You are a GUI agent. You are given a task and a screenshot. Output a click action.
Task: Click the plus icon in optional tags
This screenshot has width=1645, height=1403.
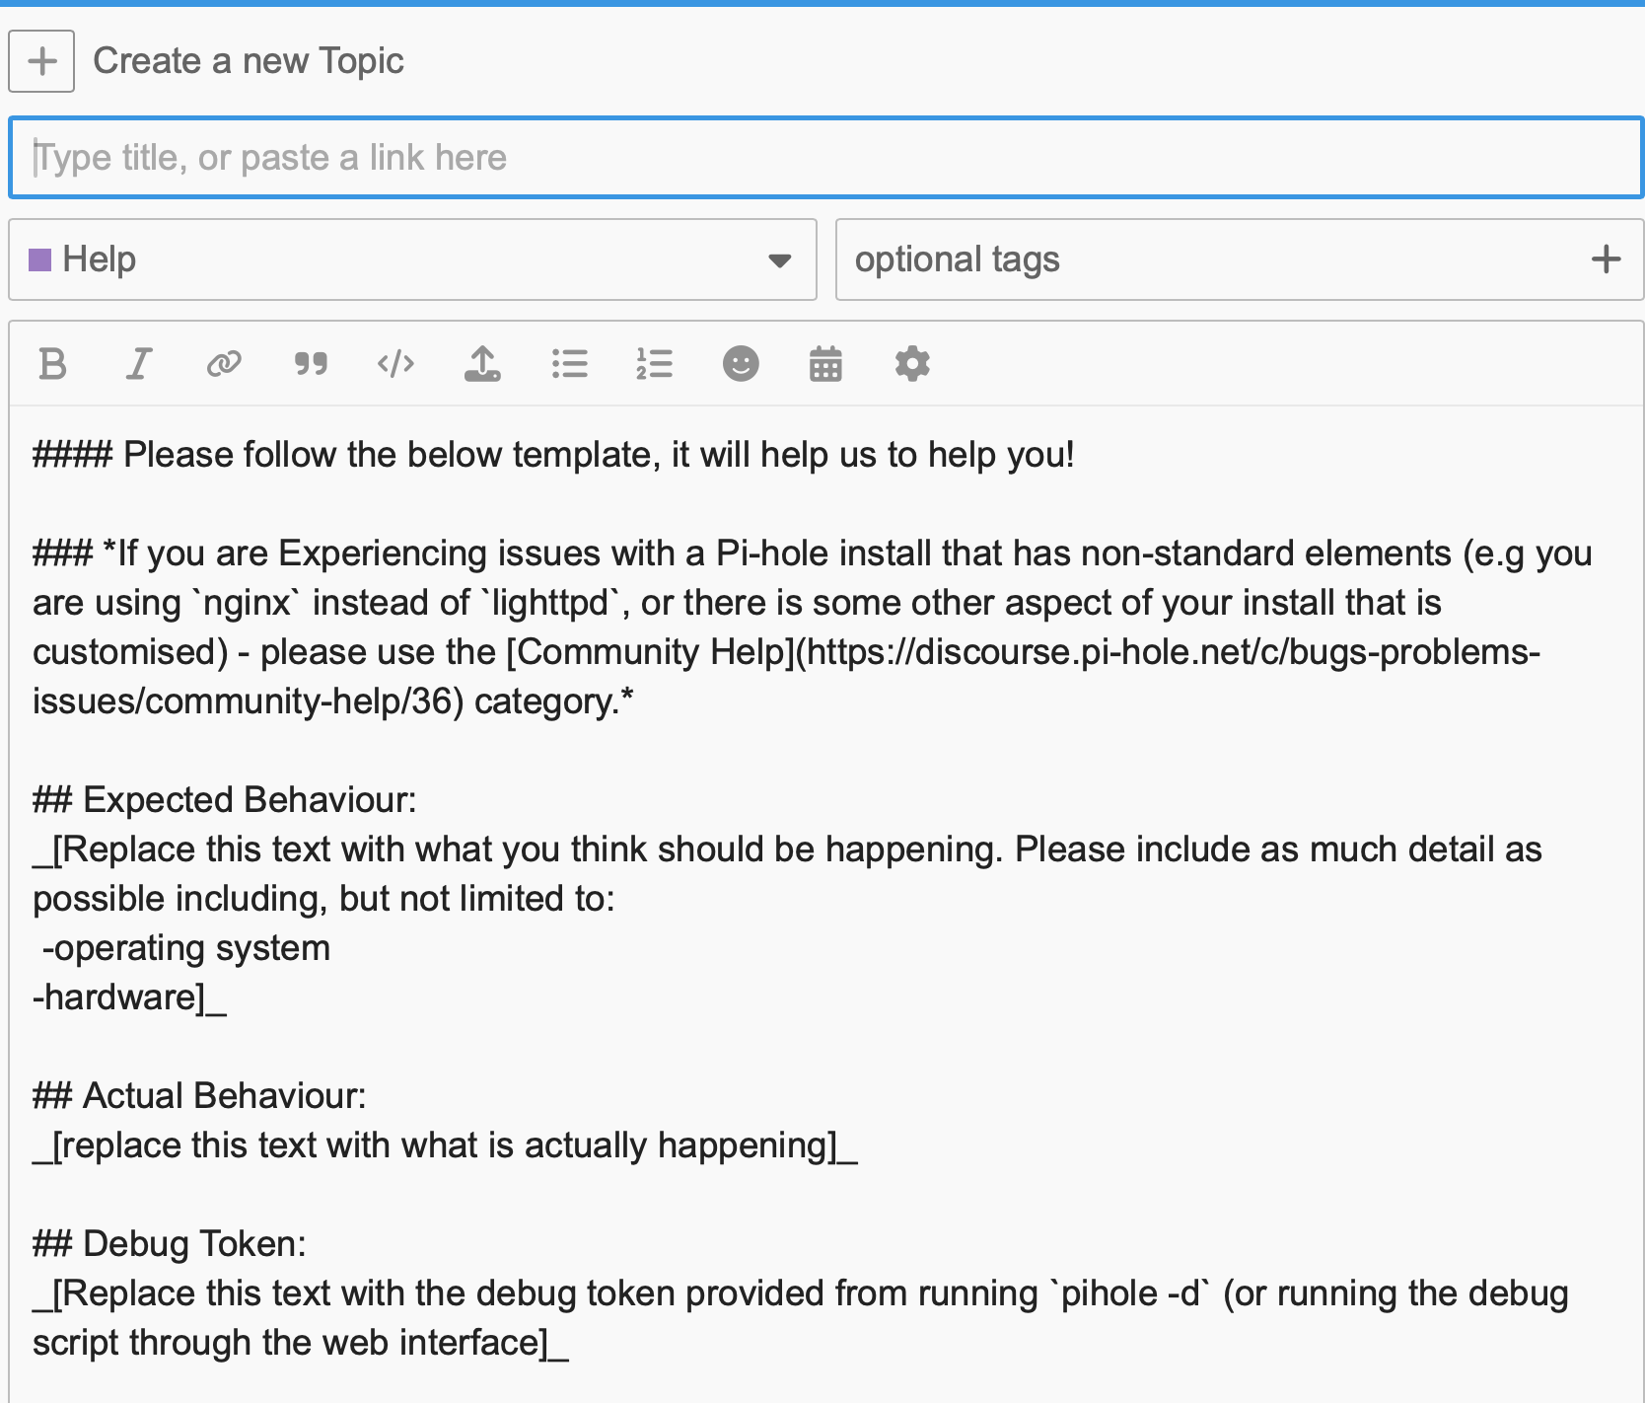[1606, 259]
